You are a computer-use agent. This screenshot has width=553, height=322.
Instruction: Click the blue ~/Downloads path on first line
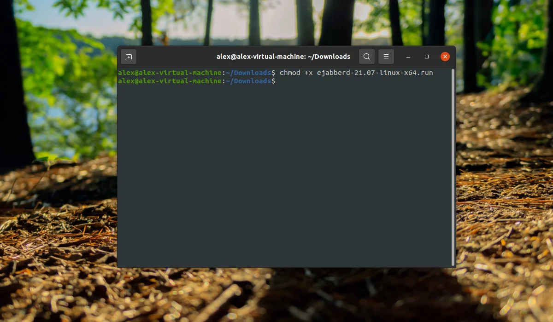[x=248, y=73]
